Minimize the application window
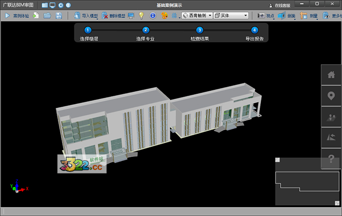This screenshot has height=216, width=342. pyautogui.click(x=302, y=4)
